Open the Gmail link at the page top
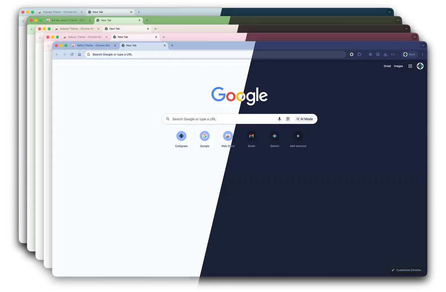 (x=387, y=66)
